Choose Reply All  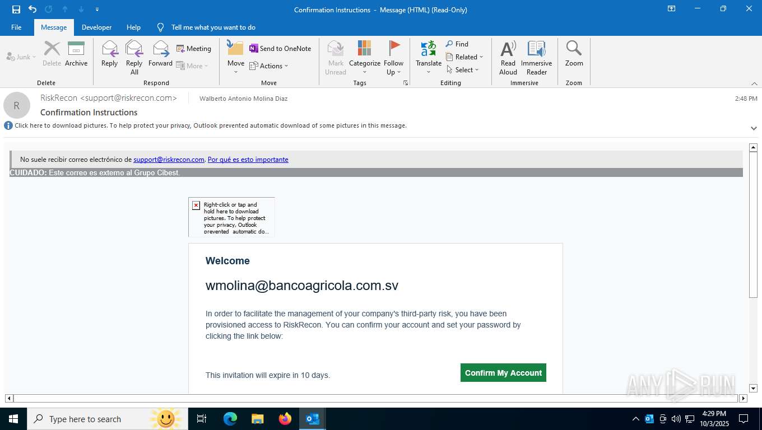[x=134, y=57]
